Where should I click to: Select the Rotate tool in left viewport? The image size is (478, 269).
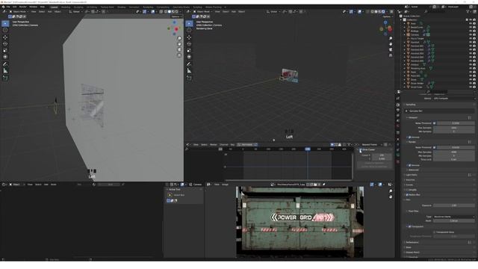click(x=5, y=44)
